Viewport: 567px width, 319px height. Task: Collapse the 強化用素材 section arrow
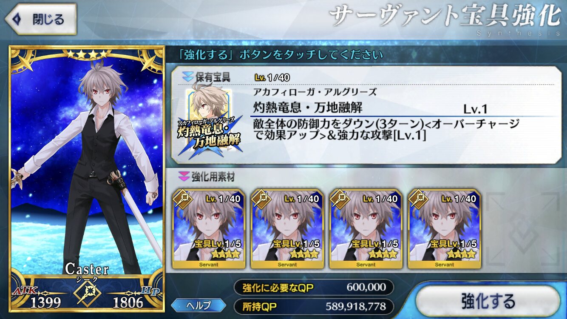[184, 176]
